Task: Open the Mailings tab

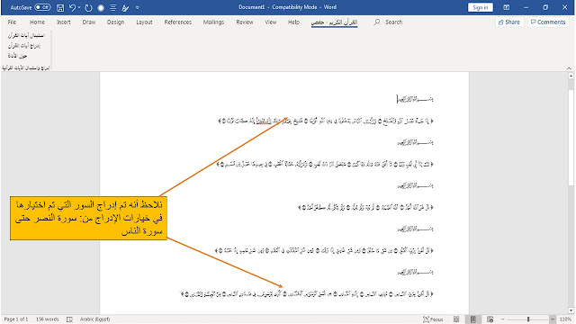Action: (x=213, y=22)
